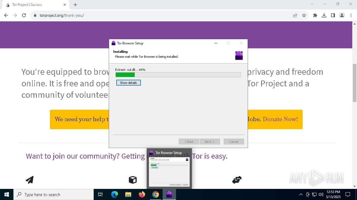Click the taskbar search box
Viewport: 357px width, 200px height.
tap(54, 194)
